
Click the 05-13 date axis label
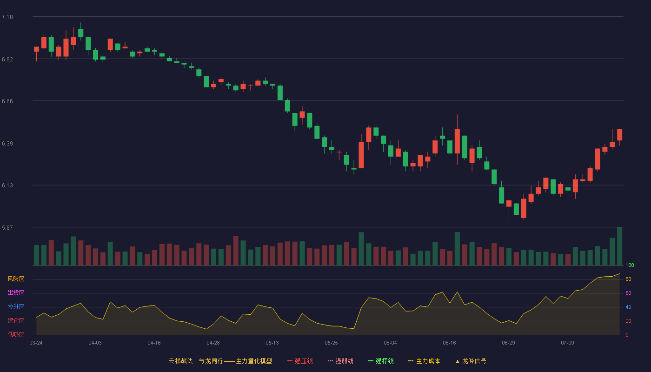click(x=272, y=343)
